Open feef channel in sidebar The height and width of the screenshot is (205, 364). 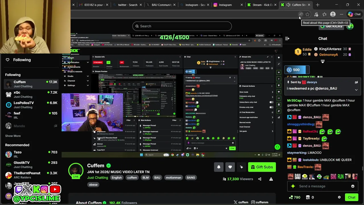[31, 115]
